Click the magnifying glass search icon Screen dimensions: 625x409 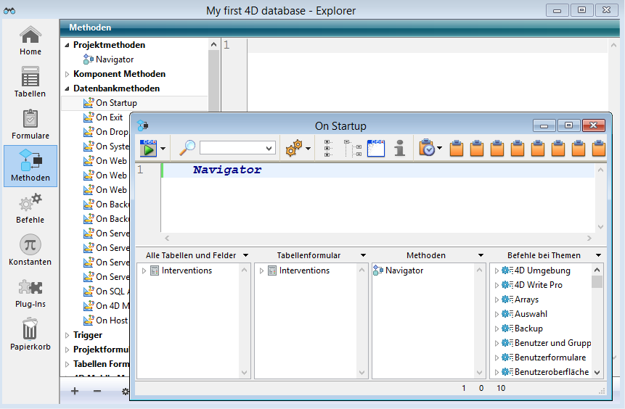click(187, 148)
